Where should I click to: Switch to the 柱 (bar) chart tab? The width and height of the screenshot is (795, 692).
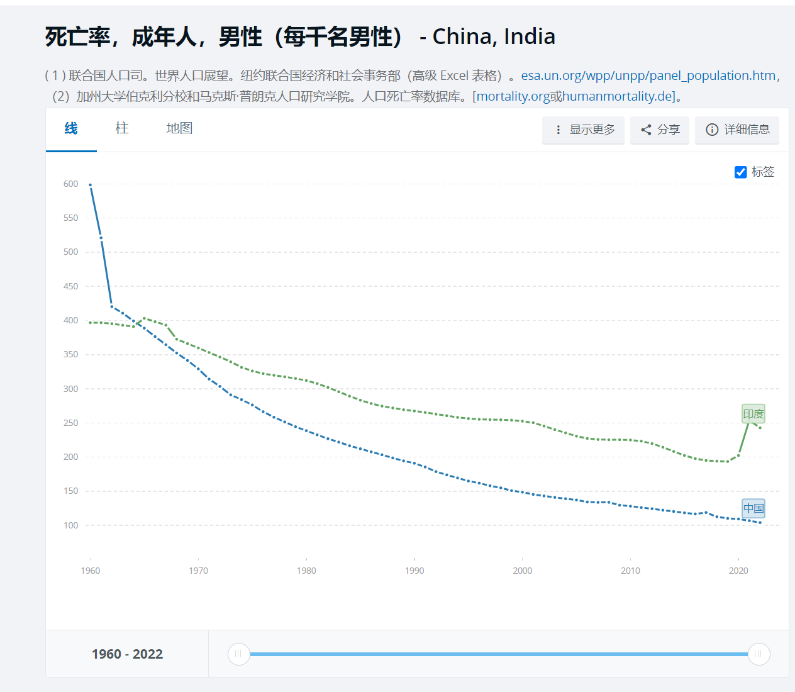coord(122,129)
